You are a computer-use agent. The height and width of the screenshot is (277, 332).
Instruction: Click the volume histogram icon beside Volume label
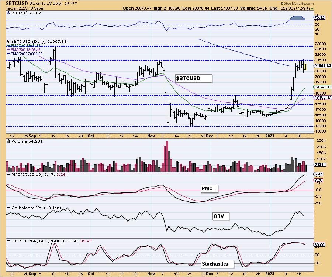(9, 141)
